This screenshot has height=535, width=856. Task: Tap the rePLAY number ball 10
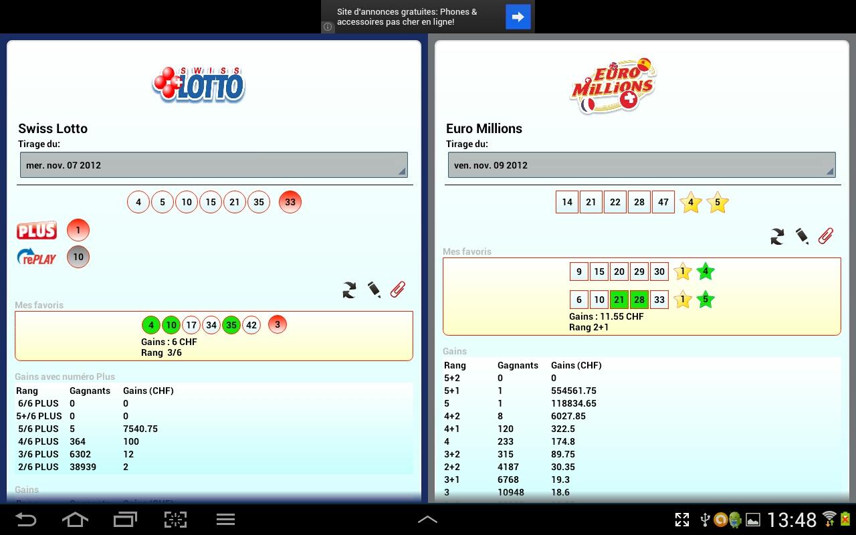tap(78, 257)
